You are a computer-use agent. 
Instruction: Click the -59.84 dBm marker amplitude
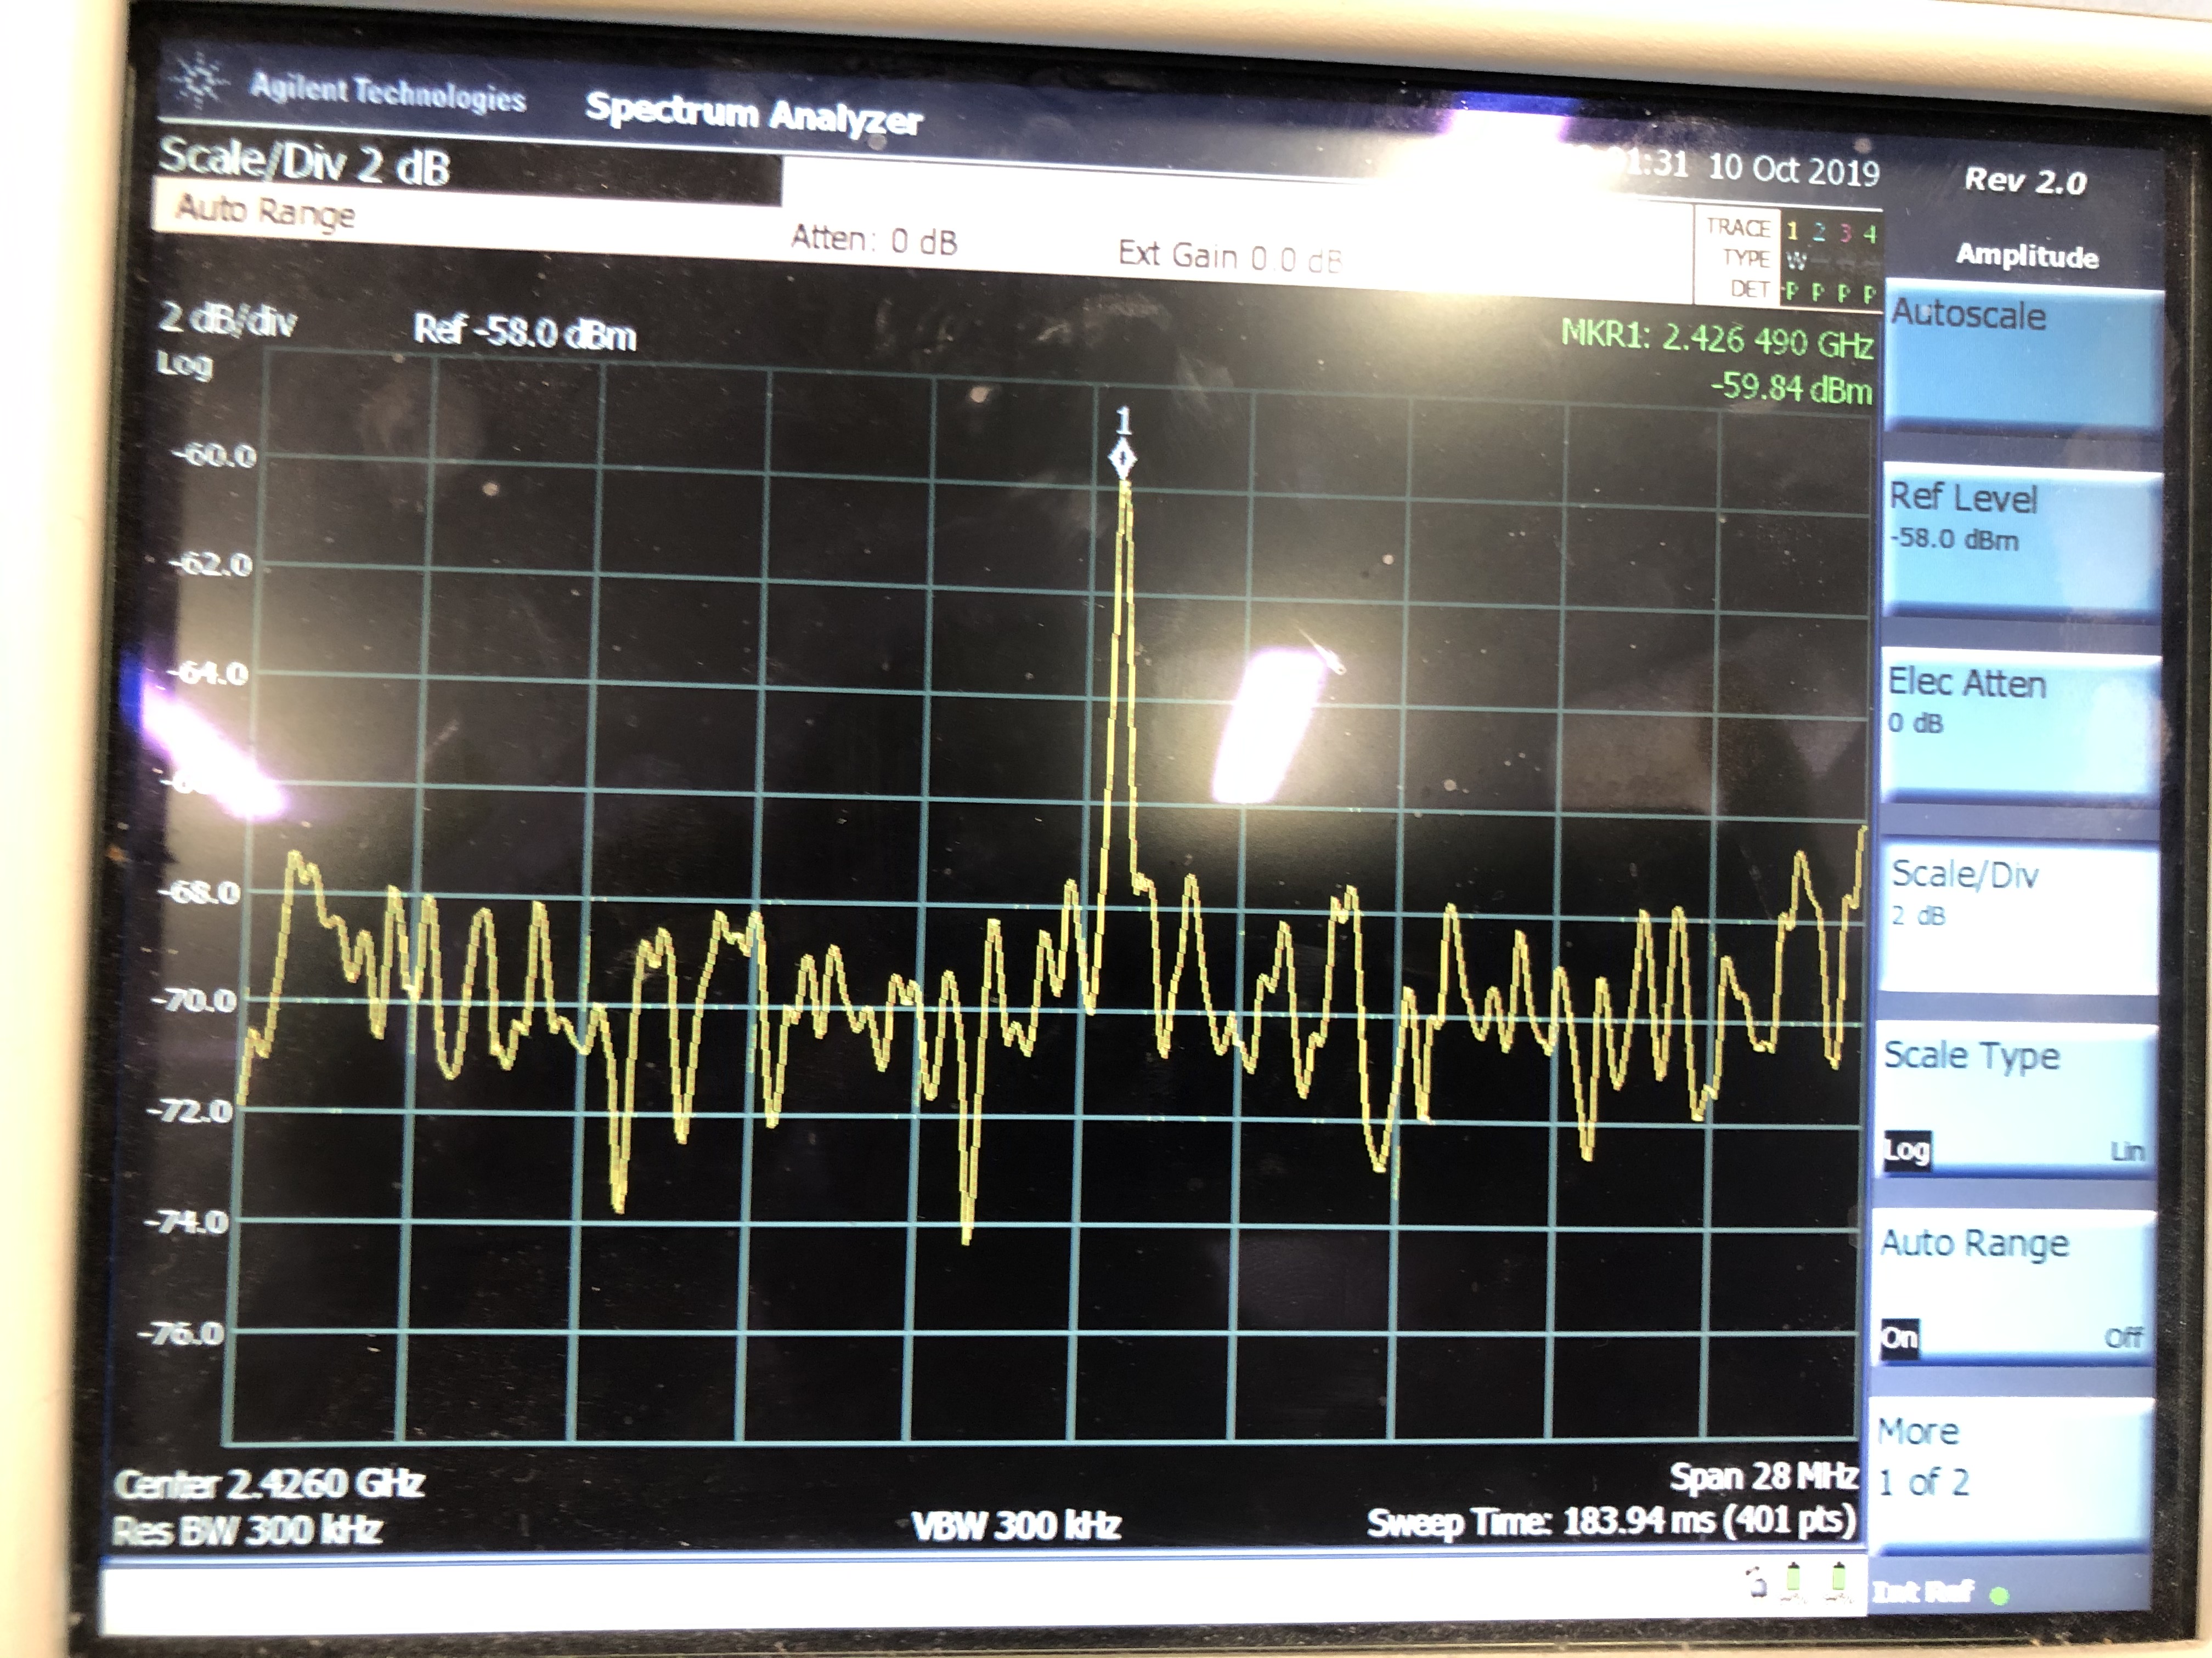[1790, 387]
